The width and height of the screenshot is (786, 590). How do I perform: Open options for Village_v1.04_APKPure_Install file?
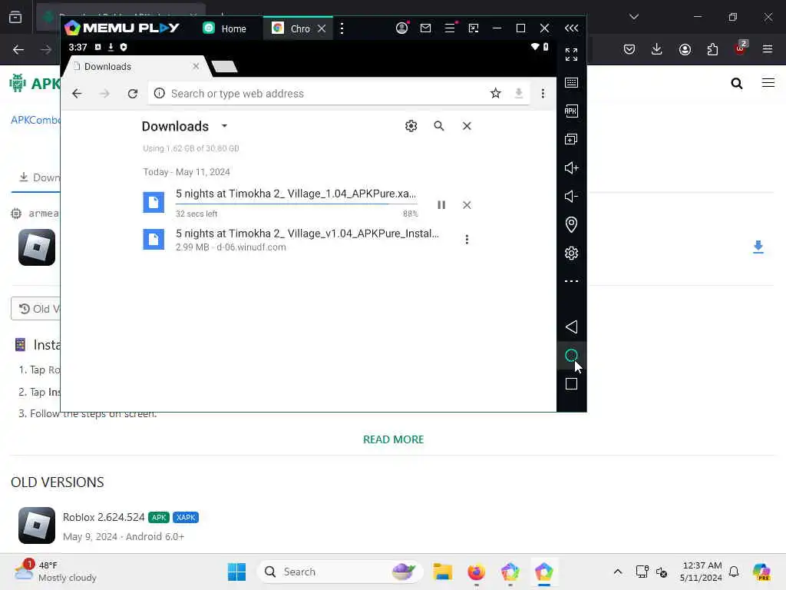pyautogui.click(x=467, y=240)
